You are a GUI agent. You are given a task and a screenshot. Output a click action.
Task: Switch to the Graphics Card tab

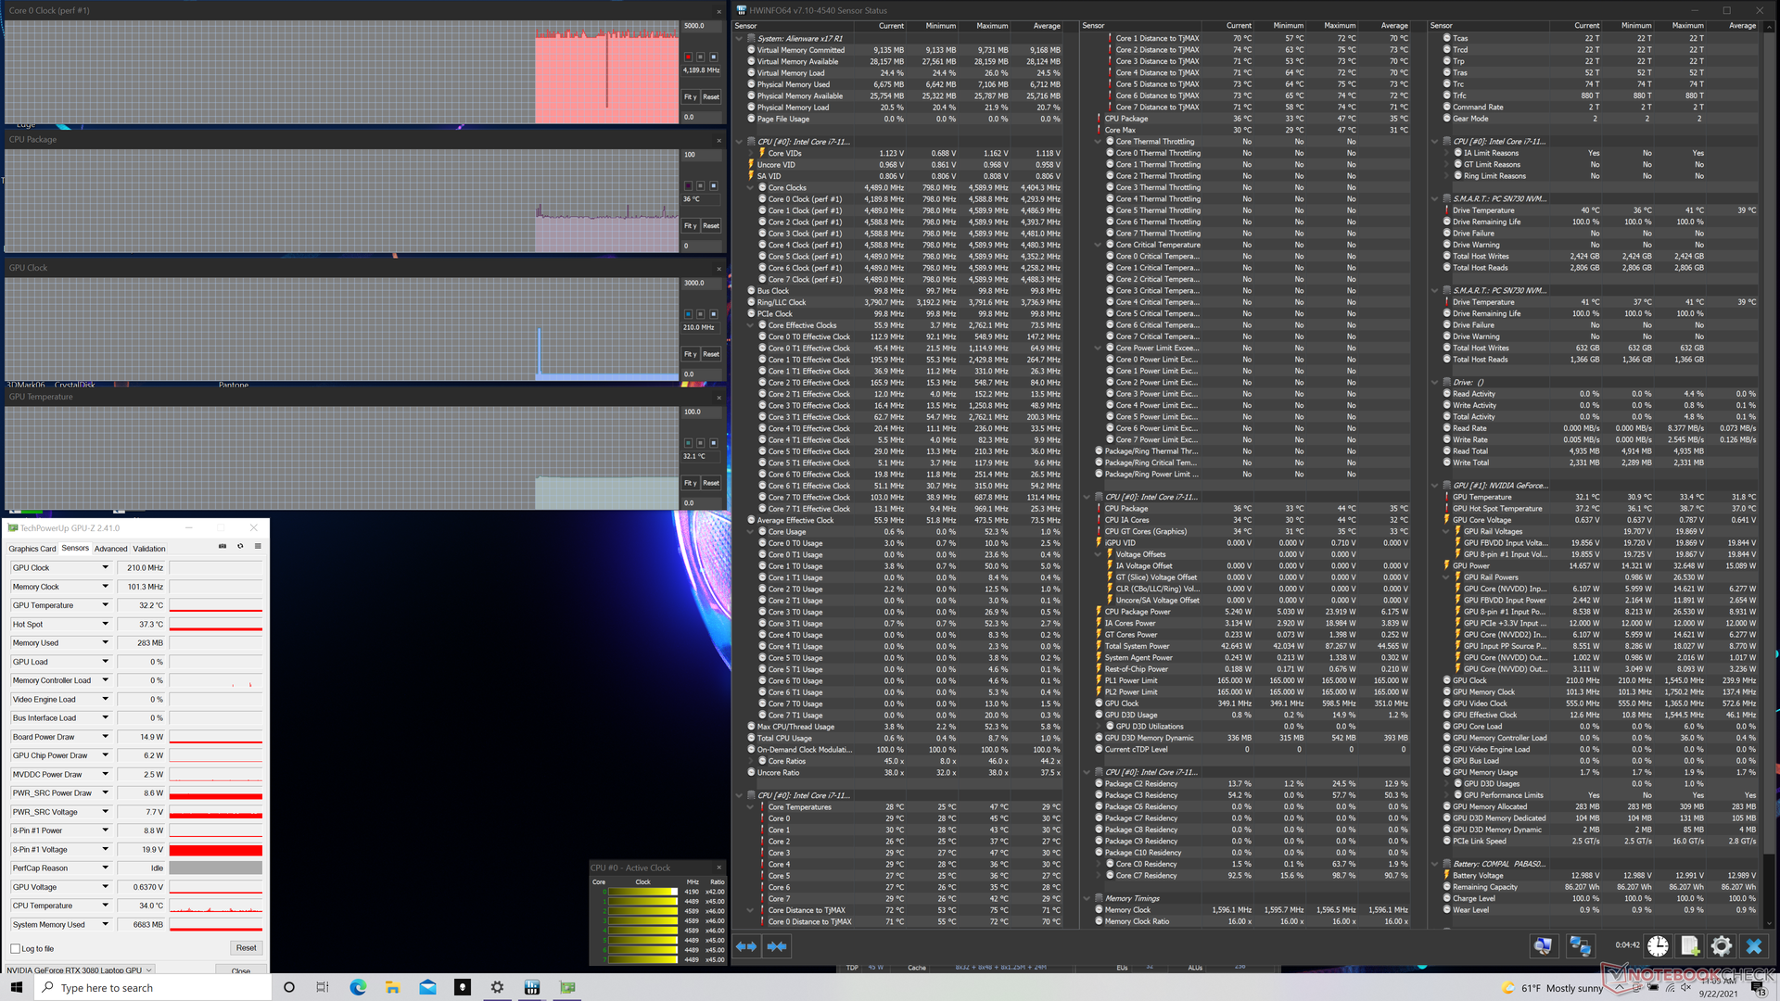click(32, 549)
